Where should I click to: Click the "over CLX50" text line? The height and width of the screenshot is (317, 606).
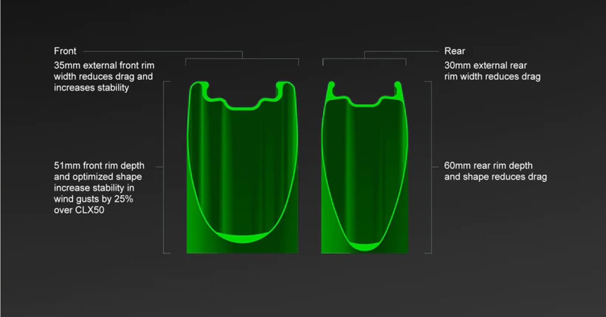click(x=79, y=210)
